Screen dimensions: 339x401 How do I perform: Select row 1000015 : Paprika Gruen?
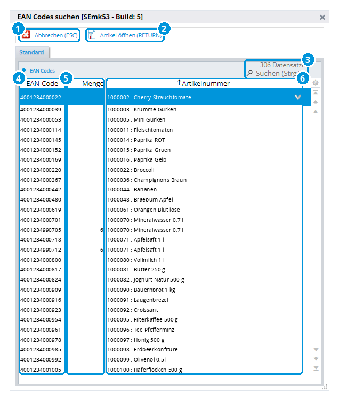[x=165, y=150]
